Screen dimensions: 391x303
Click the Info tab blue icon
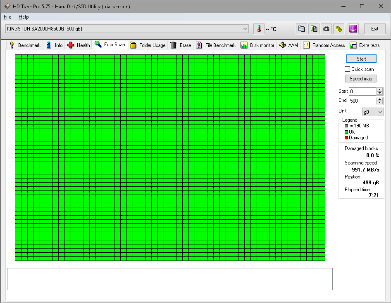coord(49,45)
